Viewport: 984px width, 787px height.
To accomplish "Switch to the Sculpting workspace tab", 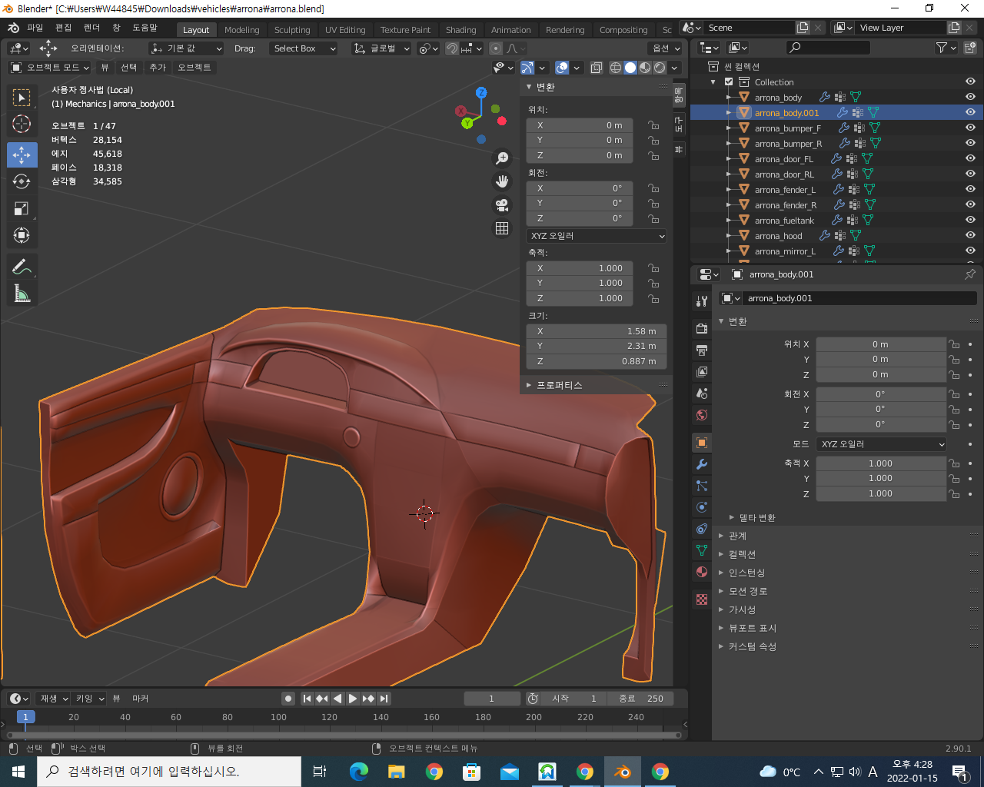I will point(292,30).
